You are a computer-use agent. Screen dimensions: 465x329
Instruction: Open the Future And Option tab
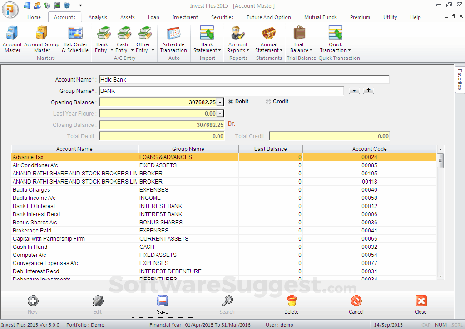(269, 17)
